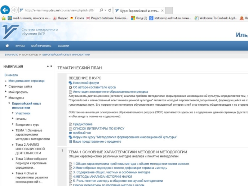Click ЕВРОПЕЙСКИЙ ОПЫТ ИННОВАТИКИ breadcrumb

point(66,55)
